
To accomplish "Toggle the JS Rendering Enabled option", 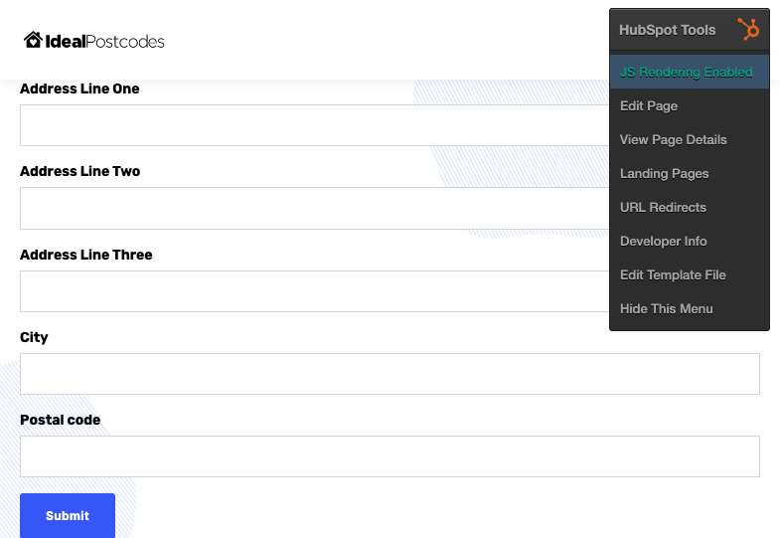I will pyautogui.click(x=686, y=73).
